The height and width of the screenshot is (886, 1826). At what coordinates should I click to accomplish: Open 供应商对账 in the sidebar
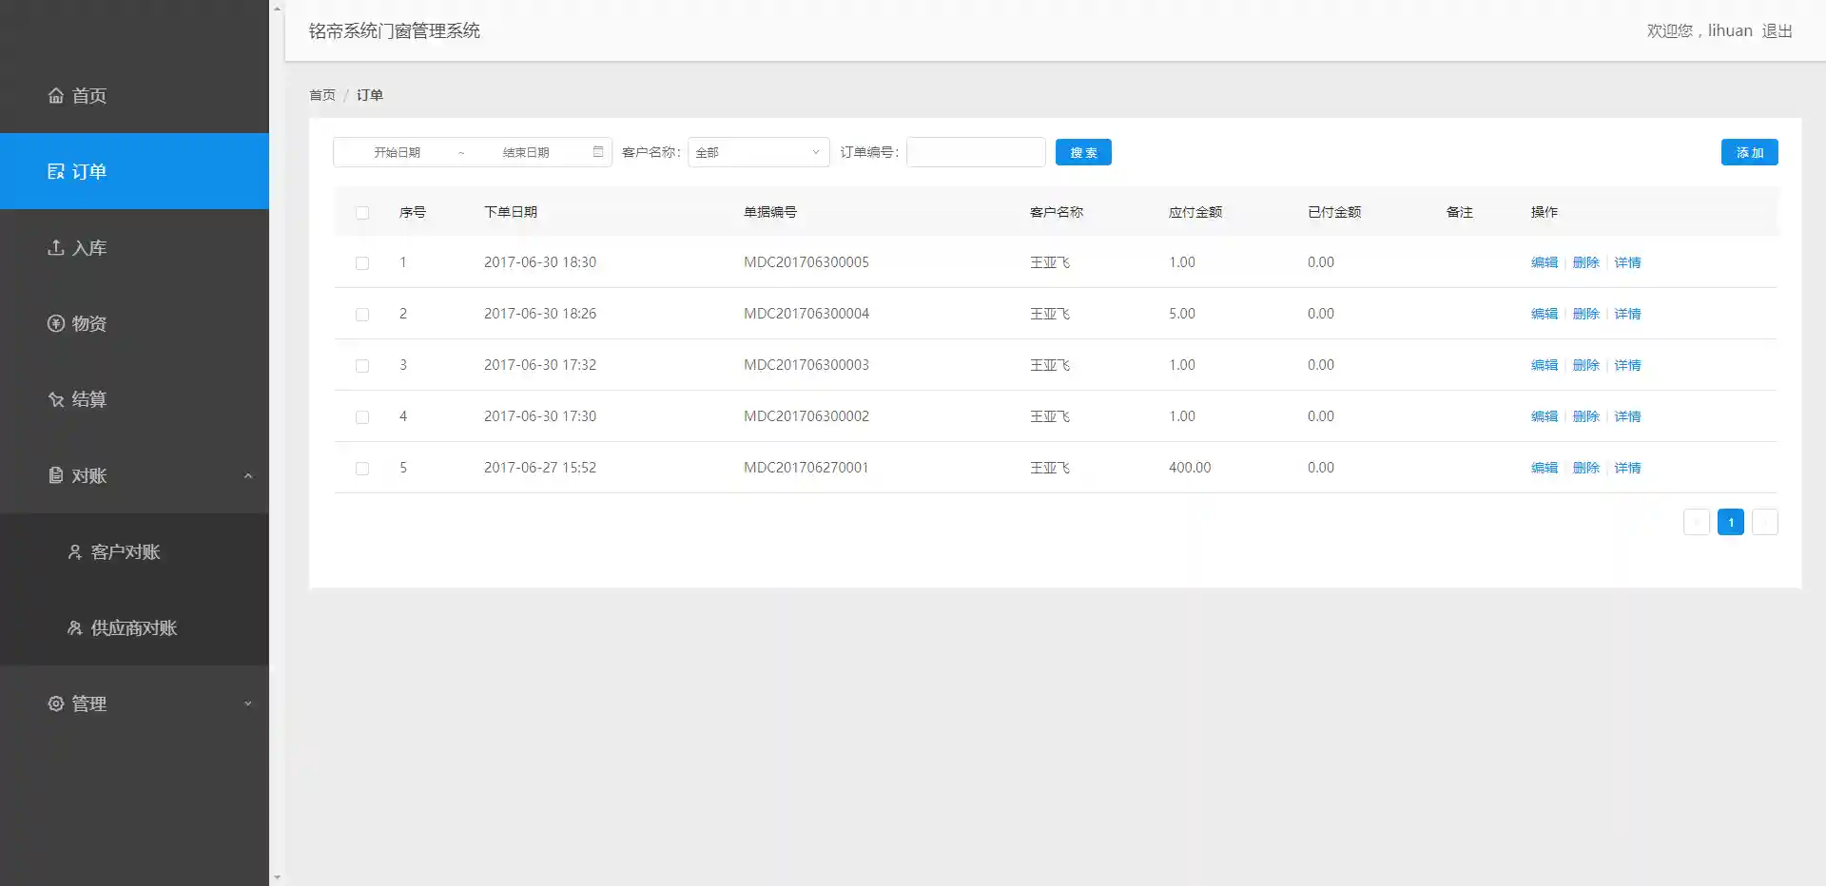(133, 627)
